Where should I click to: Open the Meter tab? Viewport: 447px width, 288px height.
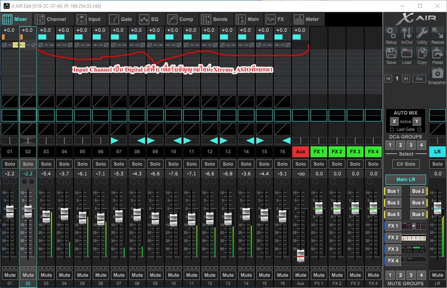coord(306,19)
